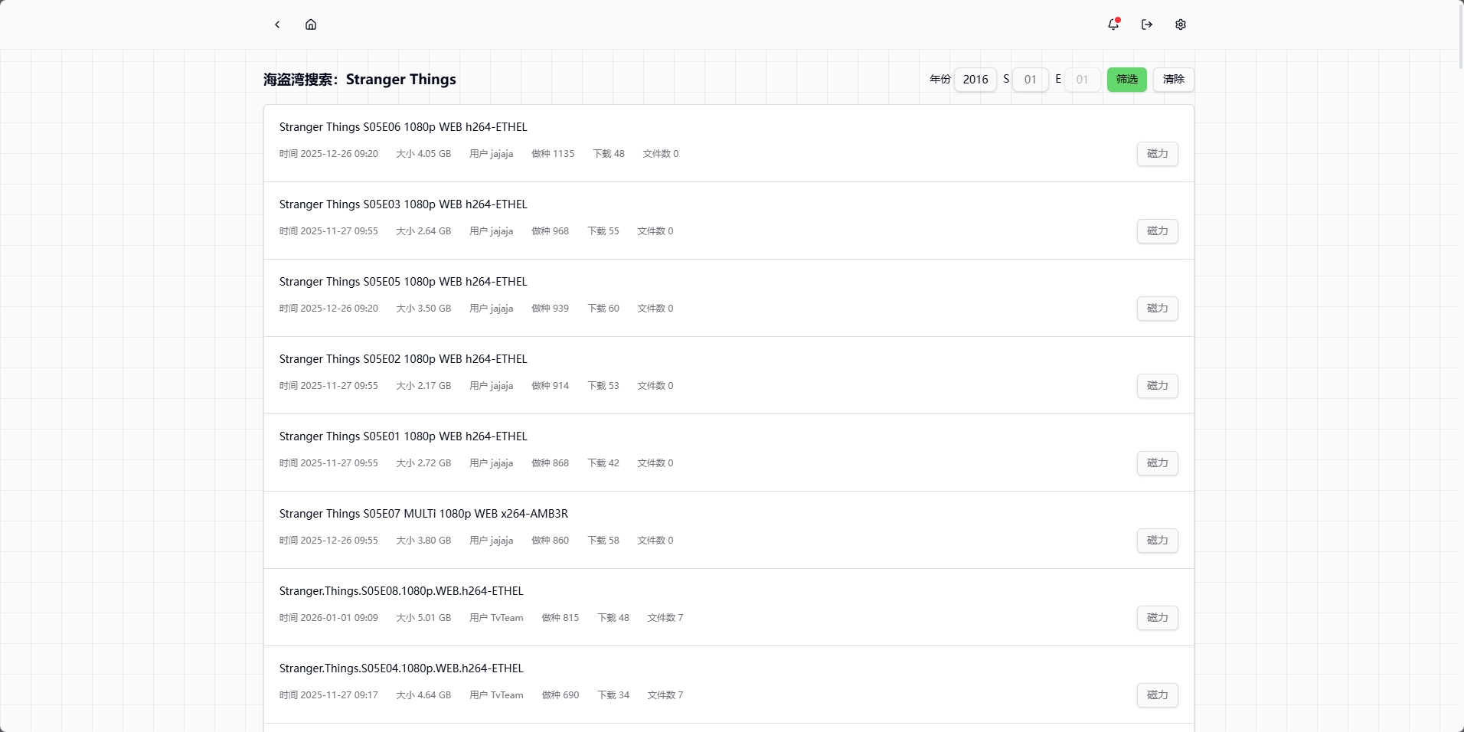This screenshot has height=732, width=1464.
Task: Get magnet link for S05E03 ETHEL
Action: pyautogui.click(x=1158, y=231)
